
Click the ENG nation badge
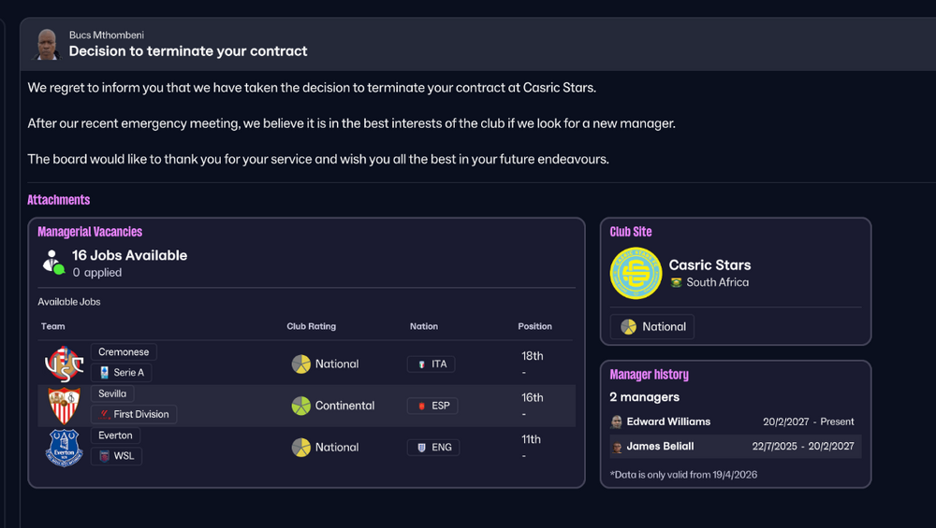point(433,448)
